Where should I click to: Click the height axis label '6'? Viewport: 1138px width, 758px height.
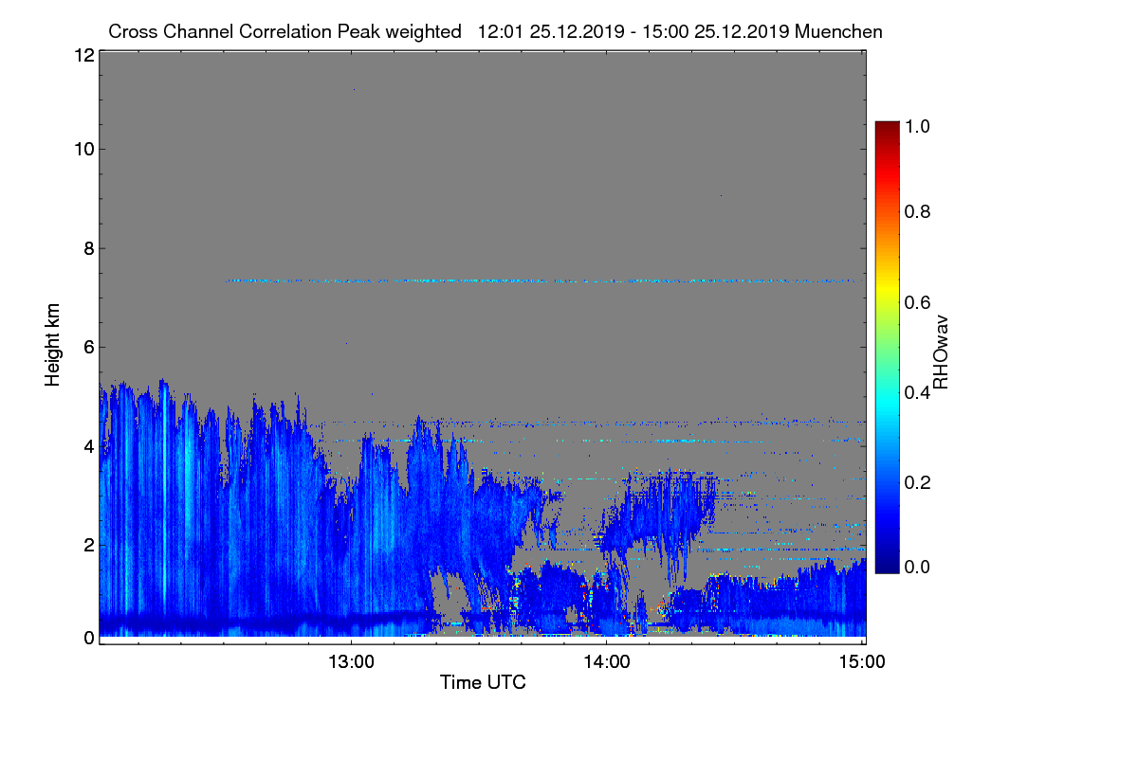click(88, 347)
